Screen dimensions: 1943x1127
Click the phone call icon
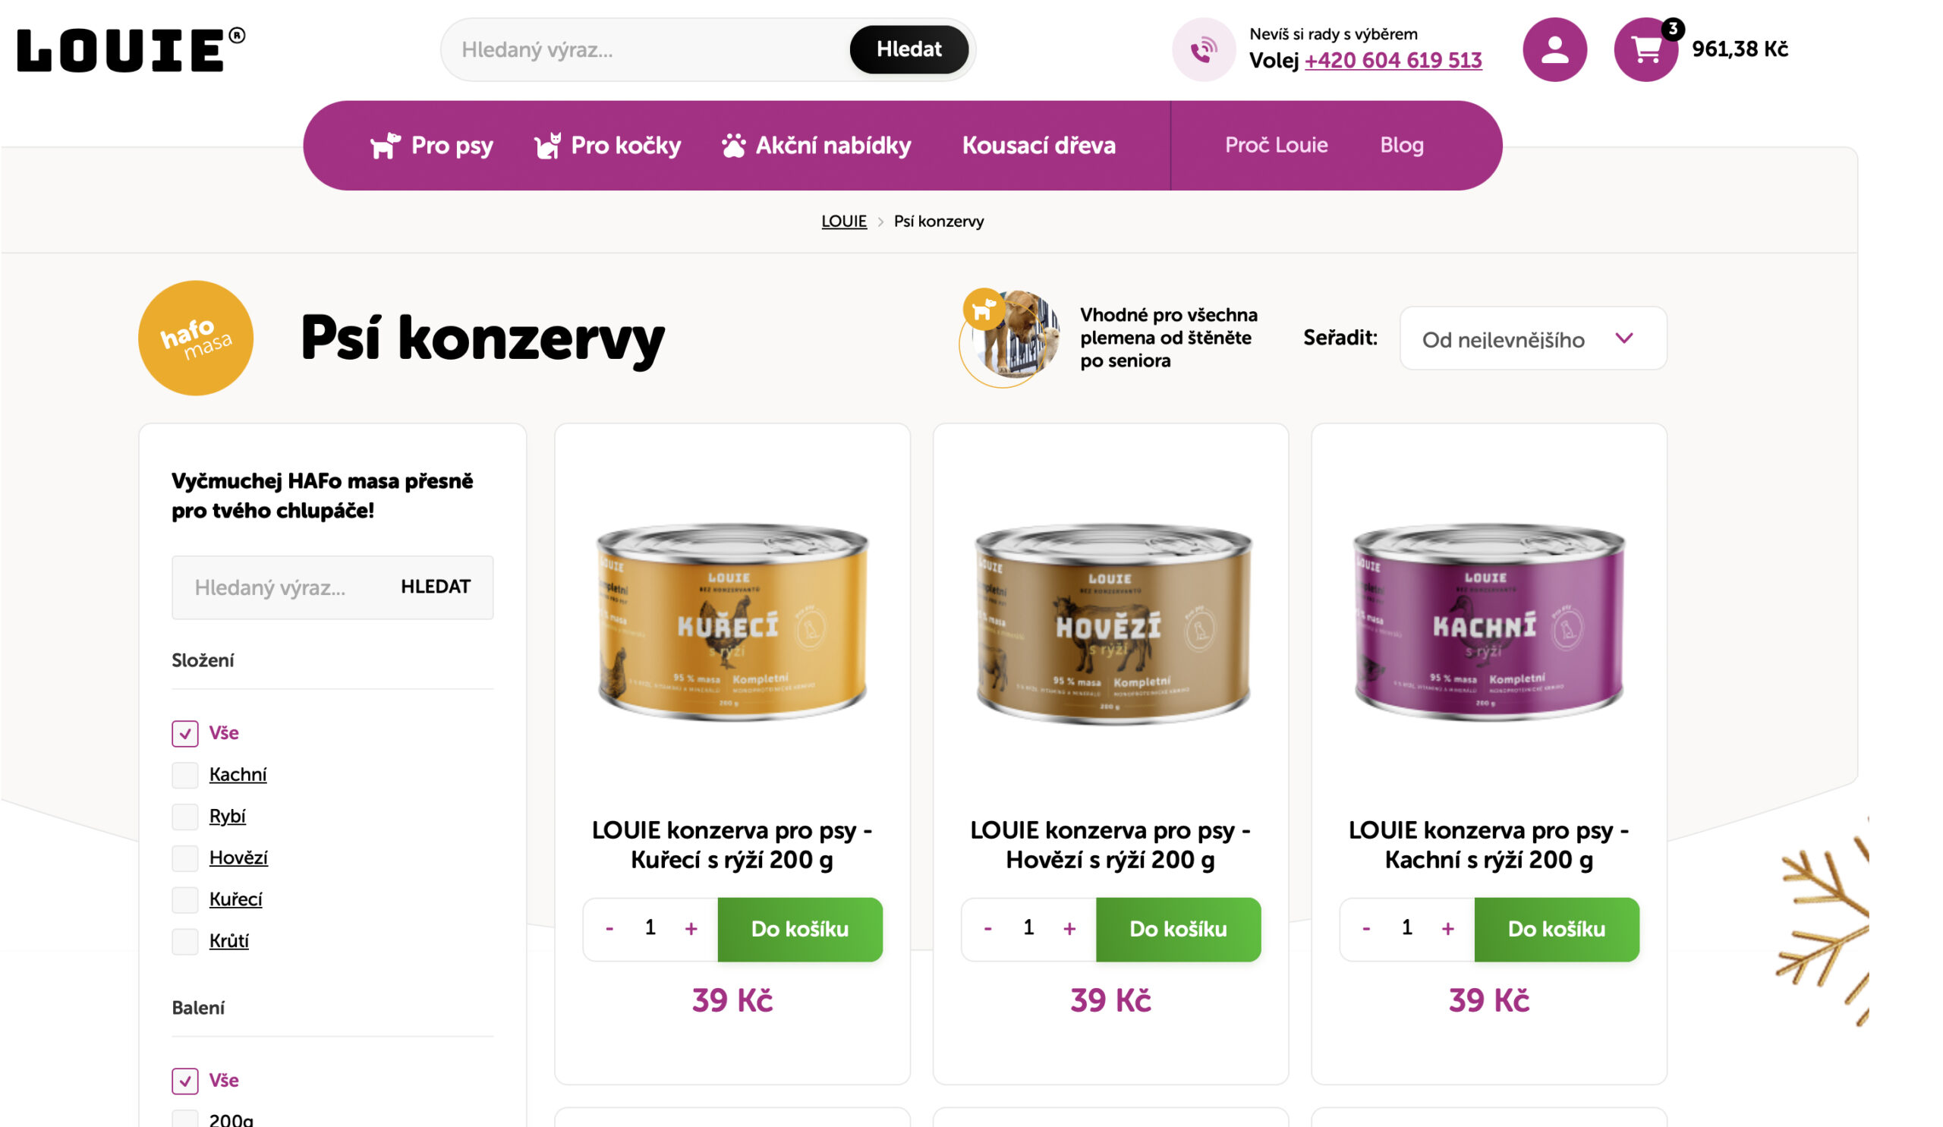coord(1204,49)
